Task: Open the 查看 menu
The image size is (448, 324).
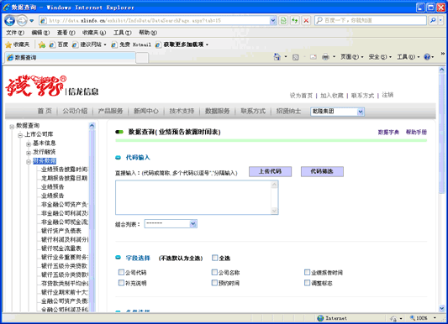Action: click(66, 33)
